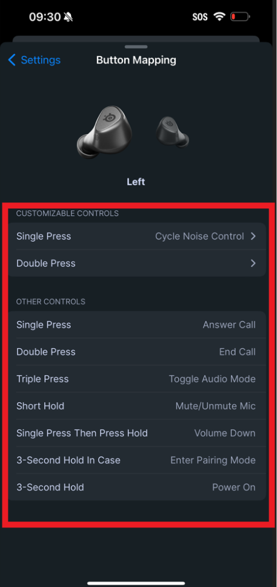This screenshot has height=587, width=277.
Task: Open Cycle Noise Control setting
Action: pos(199,236)
